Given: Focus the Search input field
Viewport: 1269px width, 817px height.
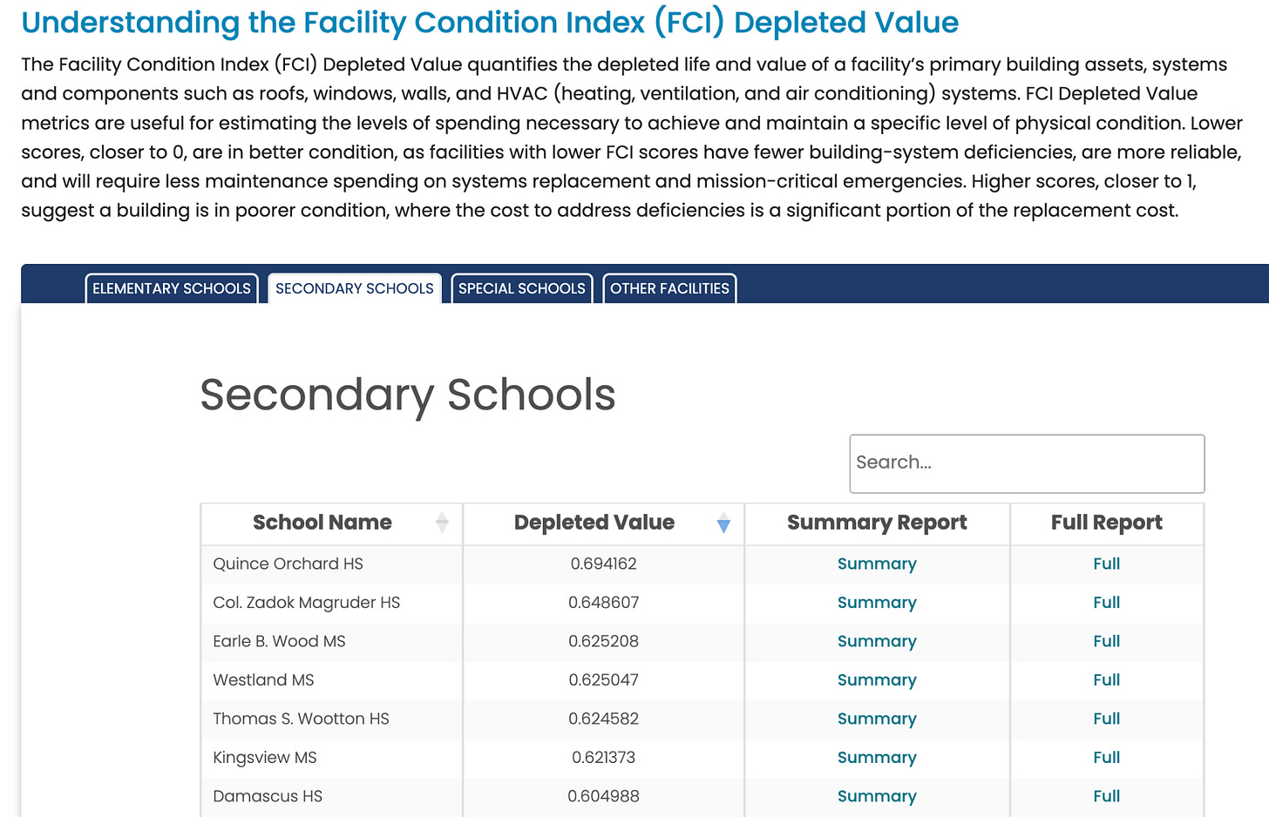Looking at the screenshot, I should click(x=1027, y=463).
